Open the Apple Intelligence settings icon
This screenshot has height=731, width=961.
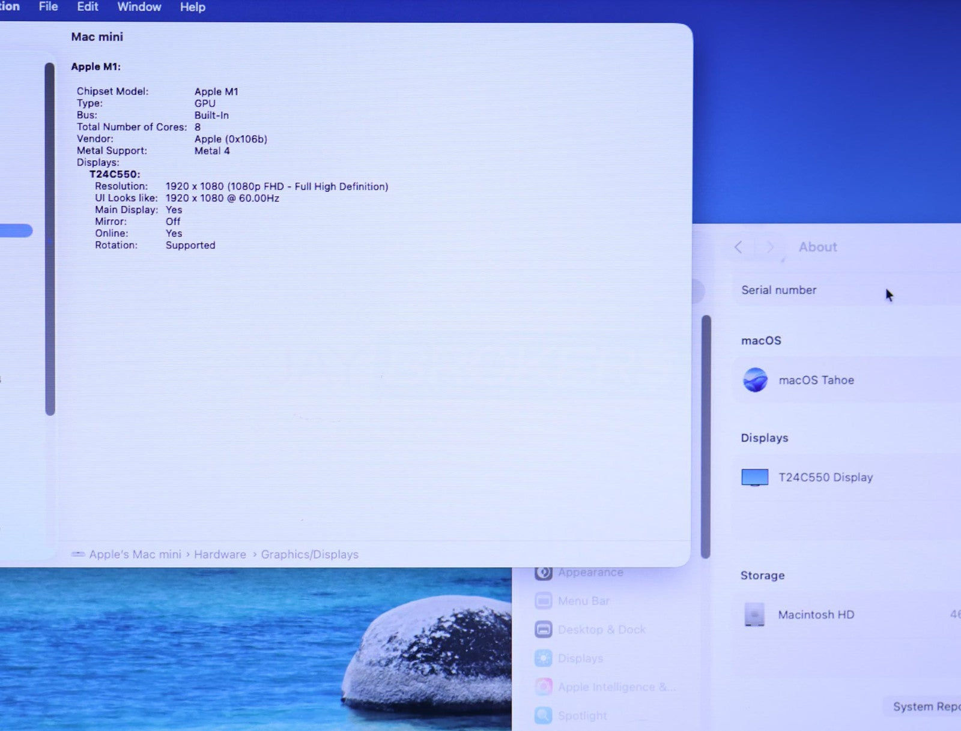pos(544,687)
